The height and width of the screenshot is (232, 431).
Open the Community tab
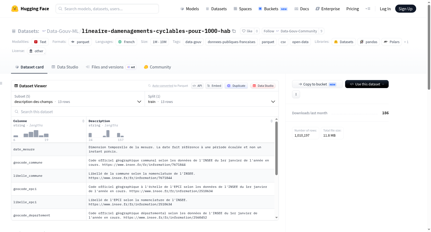(x=157, y=67)
